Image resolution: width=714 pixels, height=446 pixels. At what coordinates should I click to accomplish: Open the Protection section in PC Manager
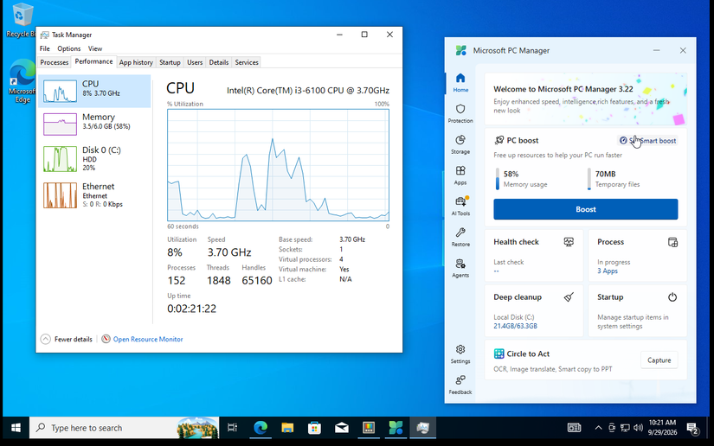tap(460, 113)
